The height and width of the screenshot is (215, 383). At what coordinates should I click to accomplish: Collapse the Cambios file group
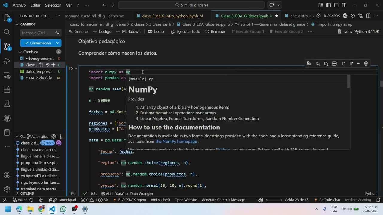(20, 52)
